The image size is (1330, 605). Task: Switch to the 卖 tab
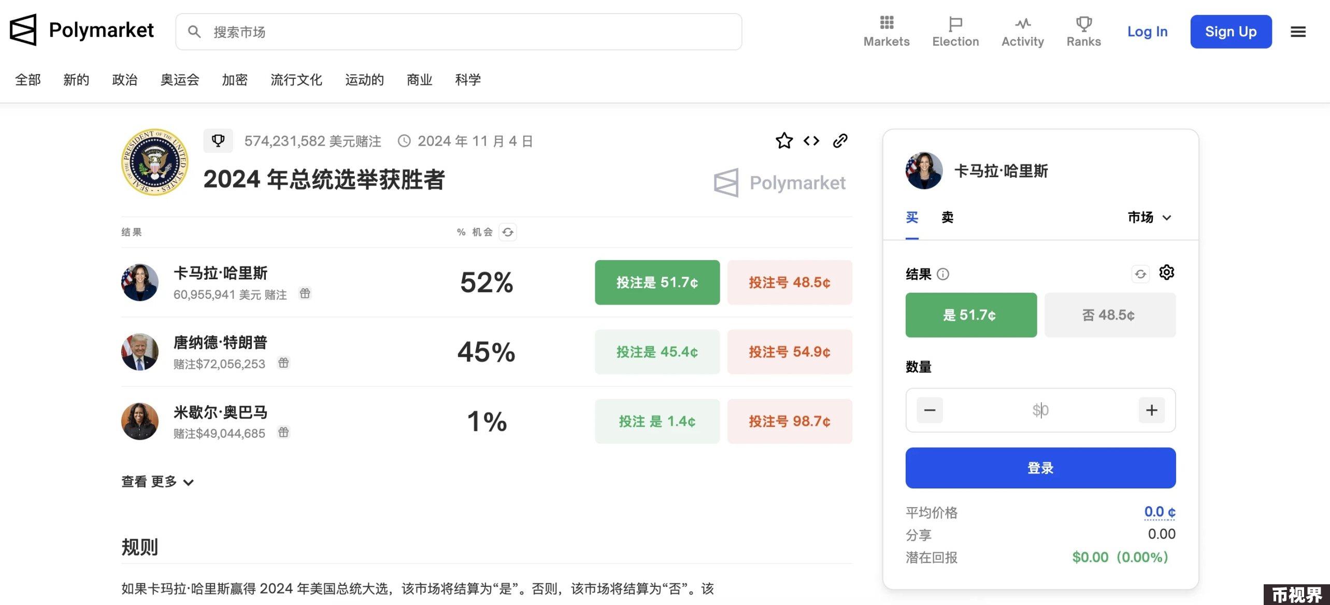click(x=947, y=218)
